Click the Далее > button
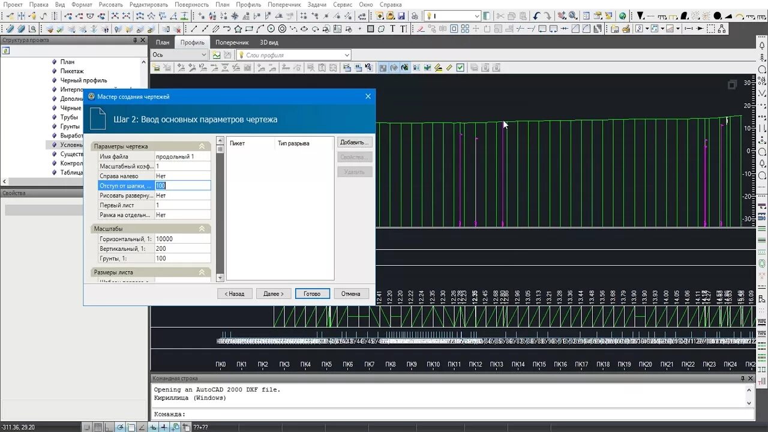Viewport: 768px width, 432px height. tap(274, 293)
